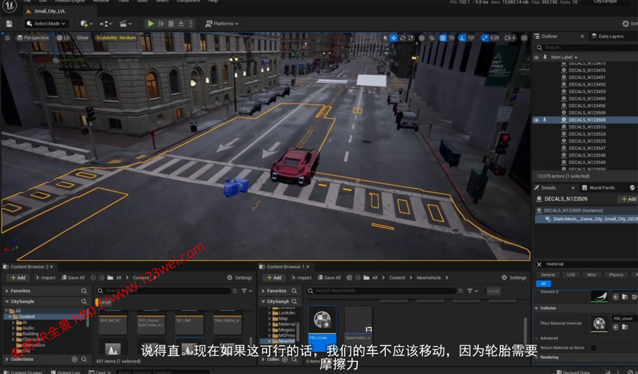638x374 pixels.
Task: Click the Physics filter button under material
Action: pyautogui.click(x=616, y=275)
